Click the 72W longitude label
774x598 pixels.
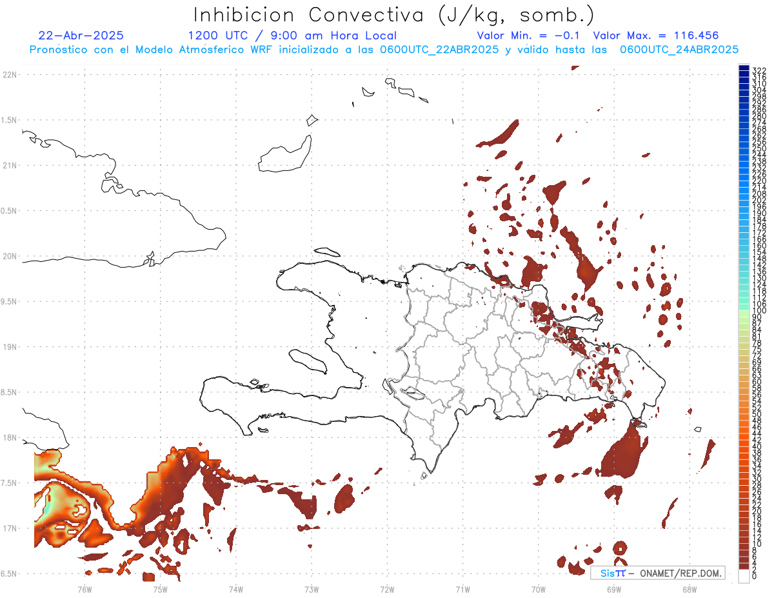[x=387, y=589]
